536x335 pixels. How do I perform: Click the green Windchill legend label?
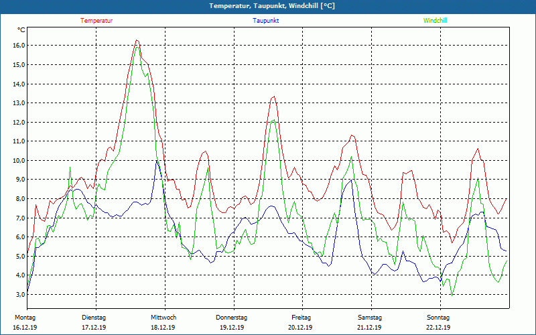[435, 21]
